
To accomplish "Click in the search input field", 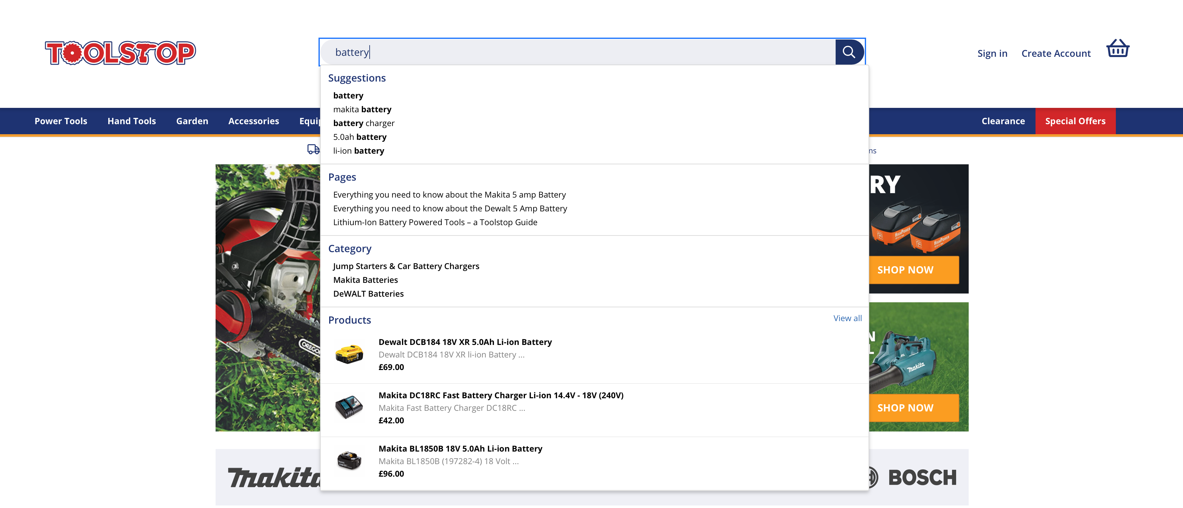I will click(x=574, y=52).
